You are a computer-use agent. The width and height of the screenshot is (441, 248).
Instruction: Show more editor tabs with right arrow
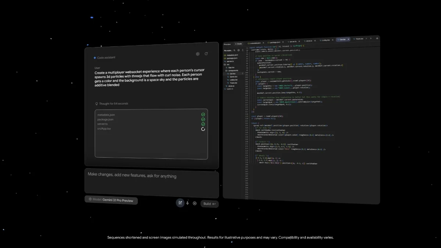tap(371, 38)
